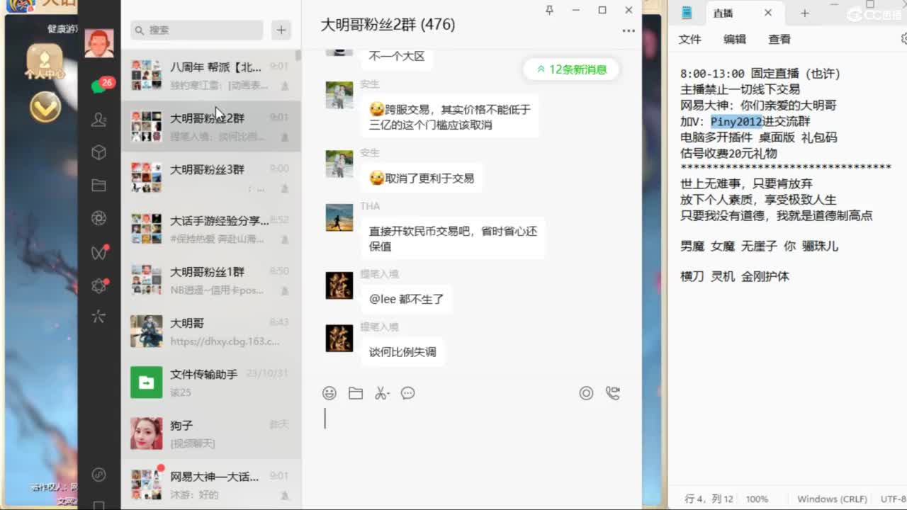Close the 直播 Notepad tab
The width and height of the screenshot is (907, 510).
(768, 13)
